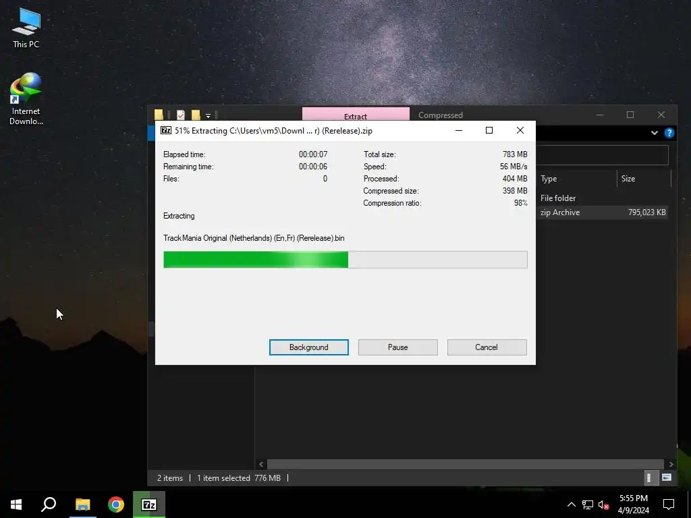
Task: Open the Windows Start menu
Action: pyautogui.click(x=16, y=505)
